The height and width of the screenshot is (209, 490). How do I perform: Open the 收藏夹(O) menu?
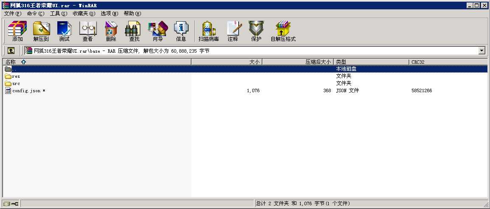84,14
